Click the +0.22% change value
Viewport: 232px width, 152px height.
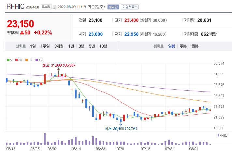pos(43,32)
